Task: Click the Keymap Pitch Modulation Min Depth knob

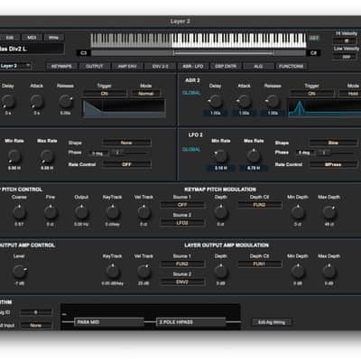Action: pos(298,212)
